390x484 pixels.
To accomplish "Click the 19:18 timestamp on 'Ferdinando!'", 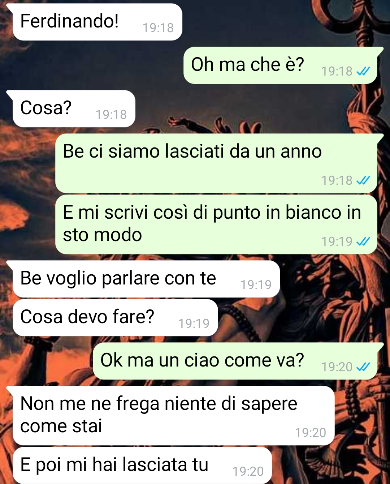I will [x=158, y=28].
